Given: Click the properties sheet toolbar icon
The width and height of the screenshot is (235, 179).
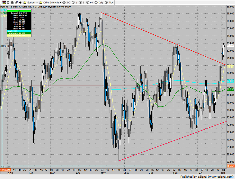Looking at the screenshot, I should click(x=16, y=3).
